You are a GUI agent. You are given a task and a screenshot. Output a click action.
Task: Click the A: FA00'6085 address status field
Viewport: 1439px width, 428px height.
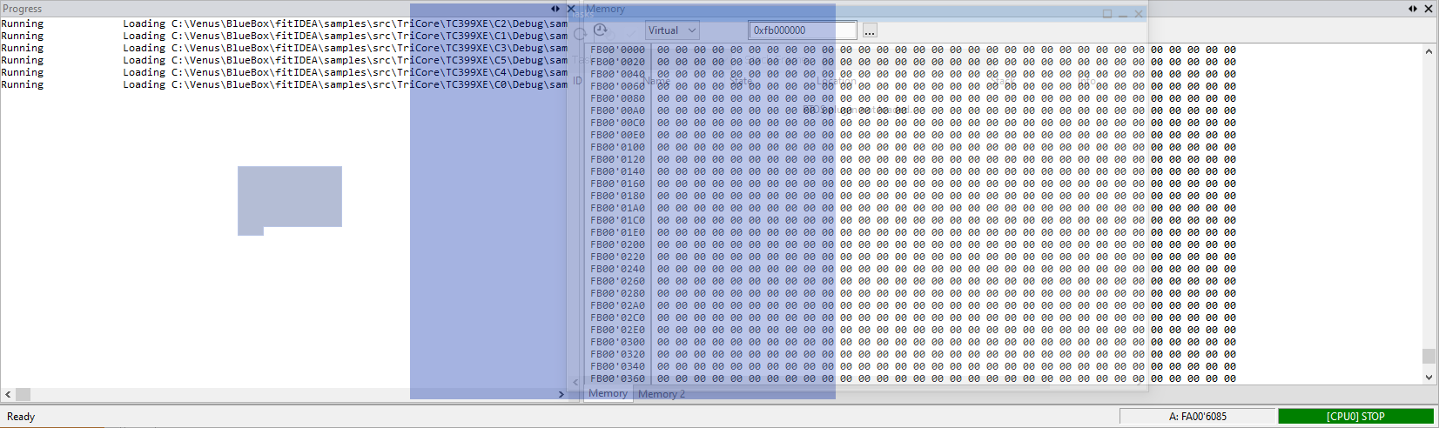point(1197,417)
